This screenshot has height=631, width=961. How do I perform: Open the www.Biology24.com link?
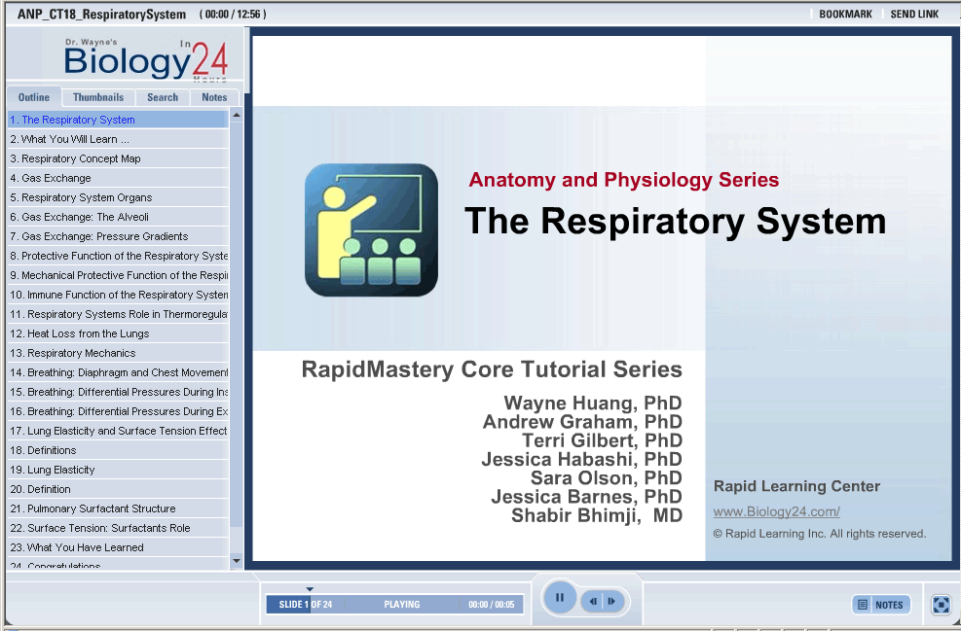776,511
